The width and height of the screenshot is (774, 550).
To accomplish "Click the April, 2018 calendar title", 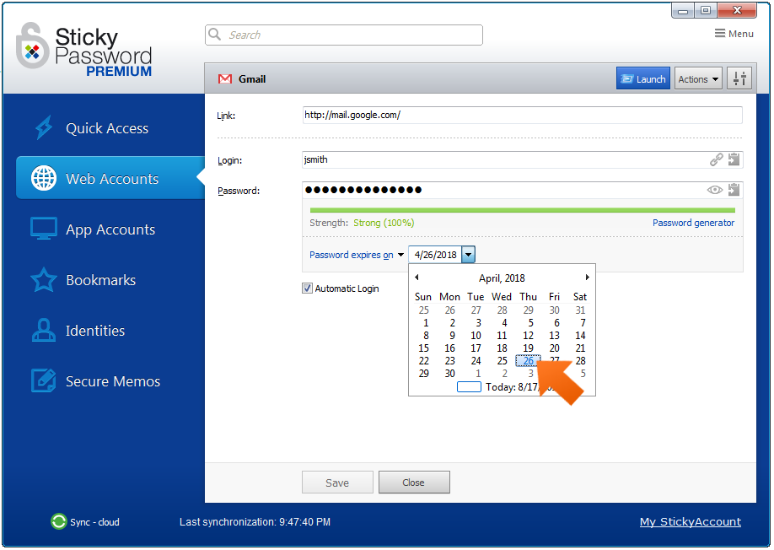I will (502, 278).
